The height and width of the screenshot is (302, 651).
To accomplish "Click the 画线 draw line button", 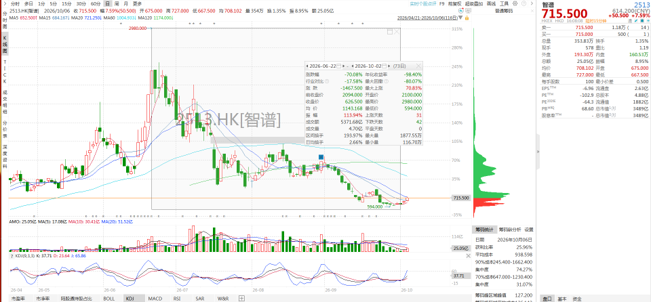I will pyautogui.click(x=491, y=3).
